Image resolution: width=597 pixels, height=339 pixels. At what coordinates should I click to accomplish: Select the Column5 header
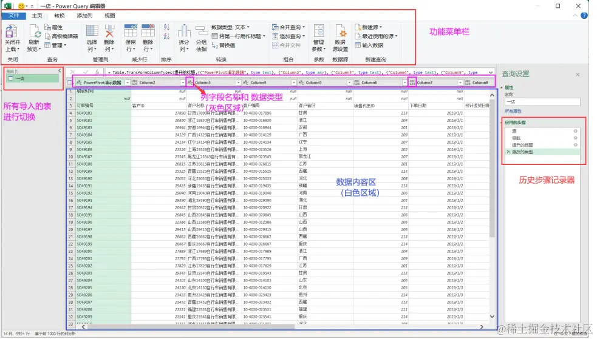[325, 82]
